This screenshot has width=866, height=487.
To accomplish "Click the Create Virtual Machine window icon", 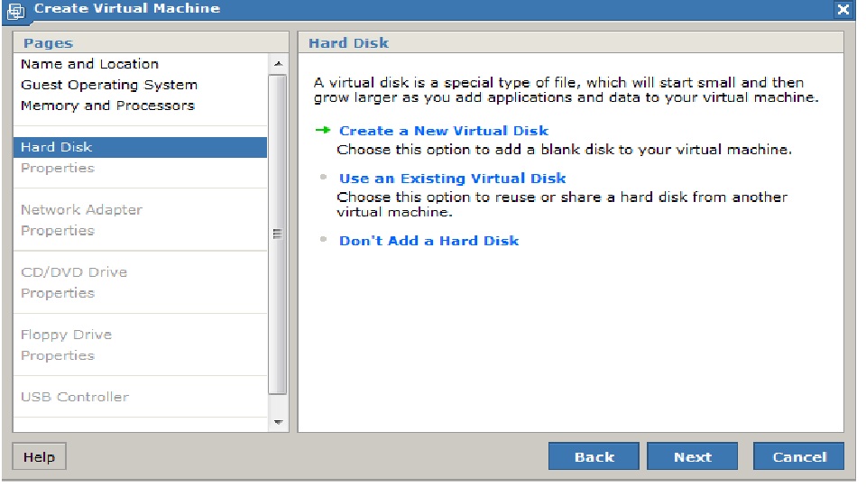I will pyautogui.click(x=15, y=10).
